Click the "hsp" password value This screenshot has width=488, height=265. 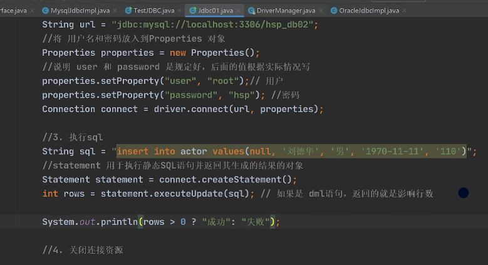tap(242, 95)
